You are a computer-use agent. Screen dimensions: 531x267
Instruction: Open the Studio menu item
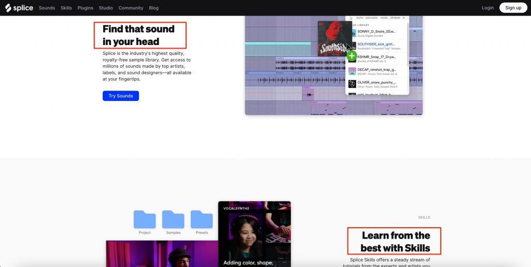coord(106,8)
